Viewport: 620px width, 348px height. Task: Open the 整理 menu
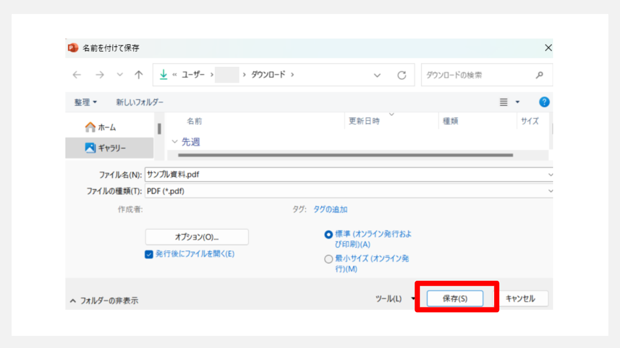(x=85, y=102)
